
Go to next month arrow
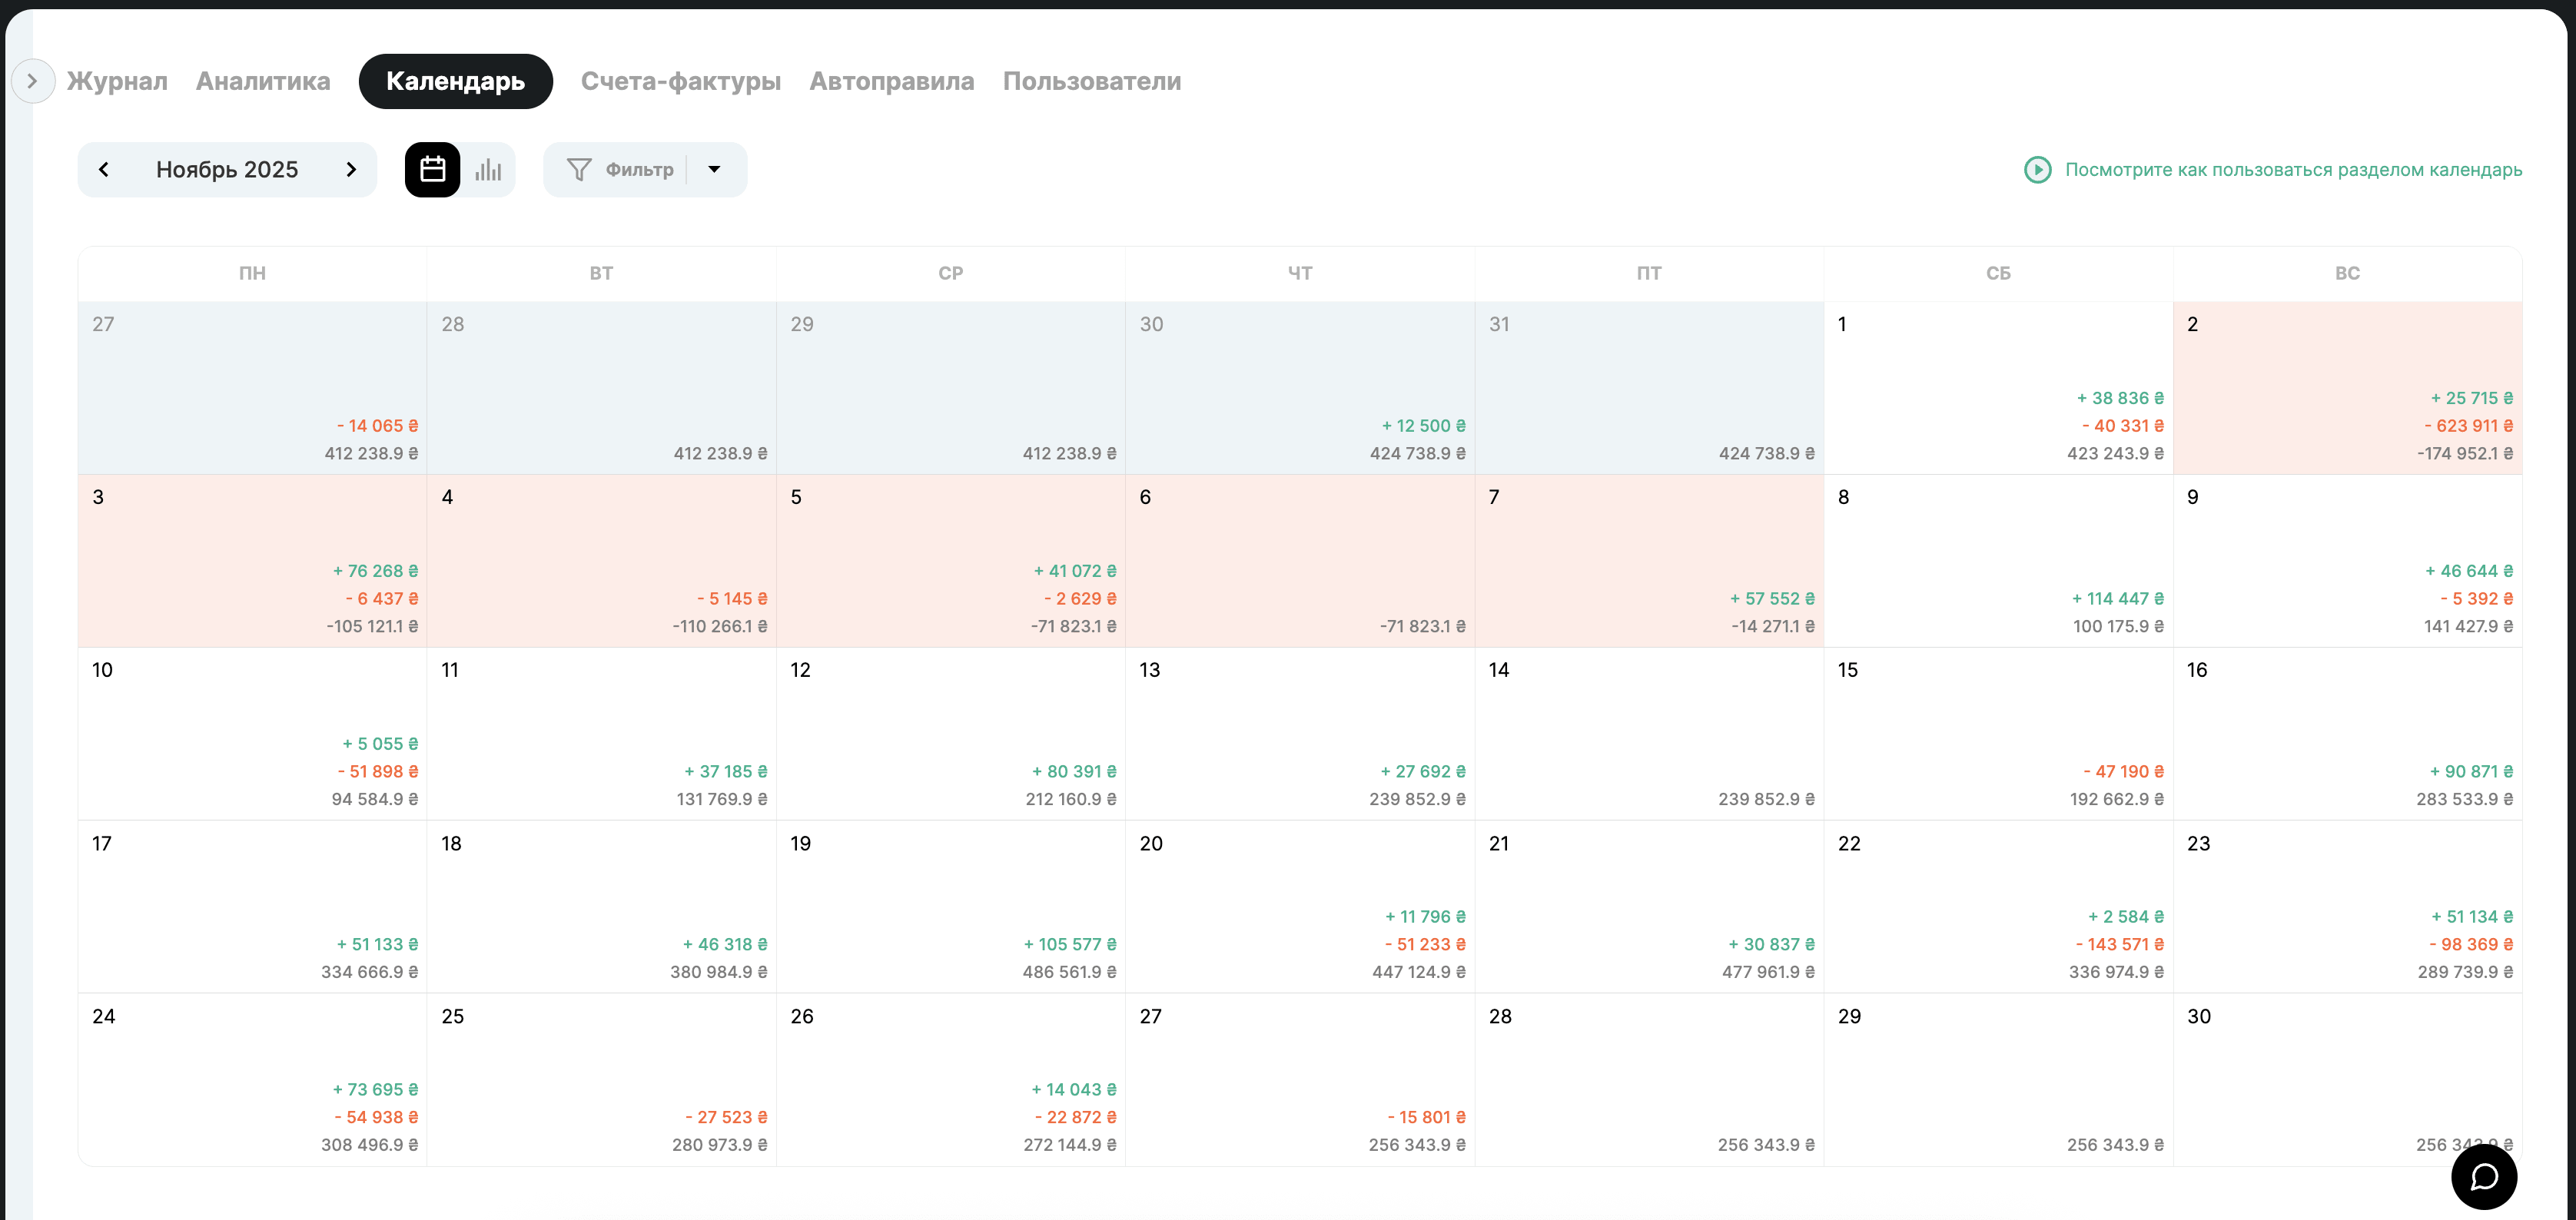pos(351,170)
